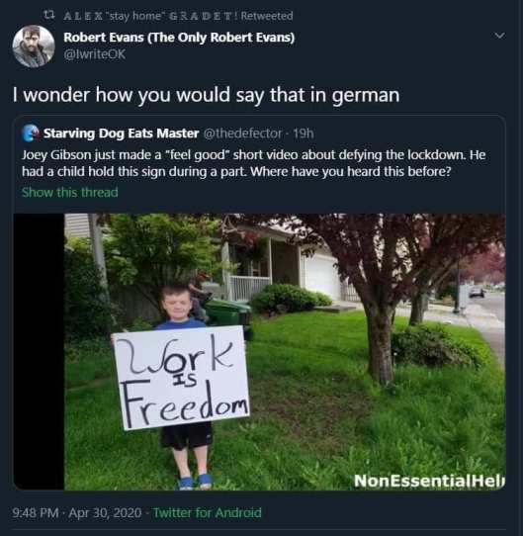The height and width of the screenshot is (536, 523).
Task: Open Robert Evans profile avatar
Action: (x=34, y=45)
